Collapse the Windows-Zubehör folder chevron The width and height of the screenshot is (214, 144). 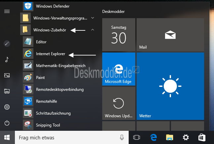(x=93, y=30)
